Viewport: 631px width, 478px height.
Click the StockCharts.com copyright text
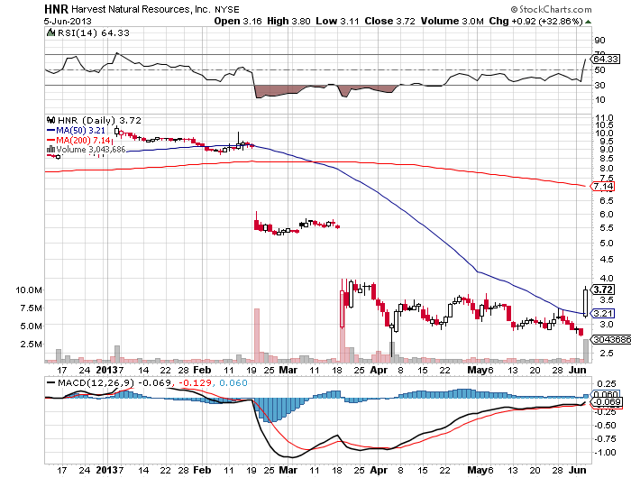[x=551, y=9]
